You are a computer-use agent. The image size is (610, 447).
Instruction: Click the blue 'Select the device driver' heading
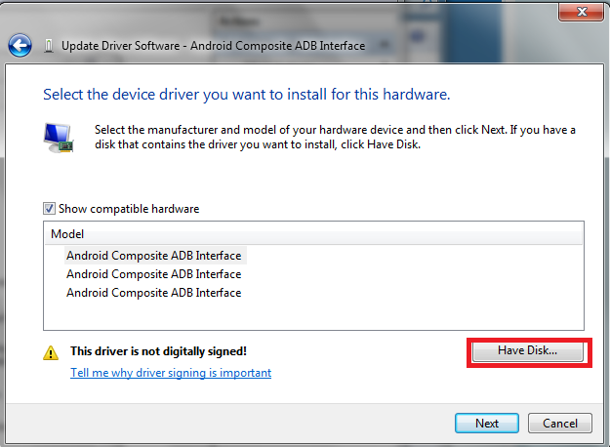click(246, 95)
